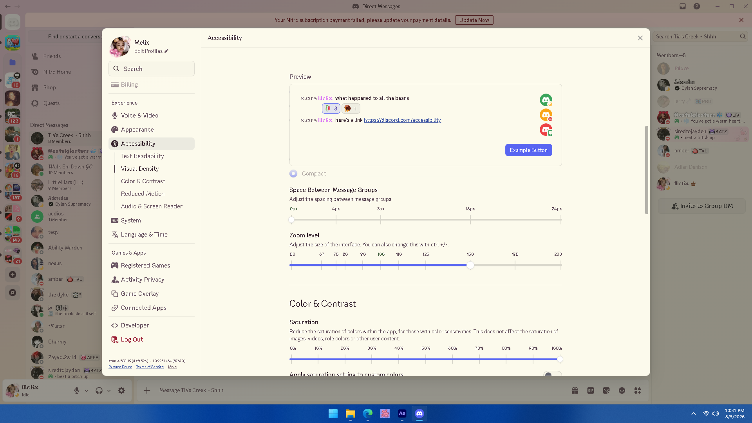
Task: Open the Inbox icon in title bar
Action: point(683,6)
